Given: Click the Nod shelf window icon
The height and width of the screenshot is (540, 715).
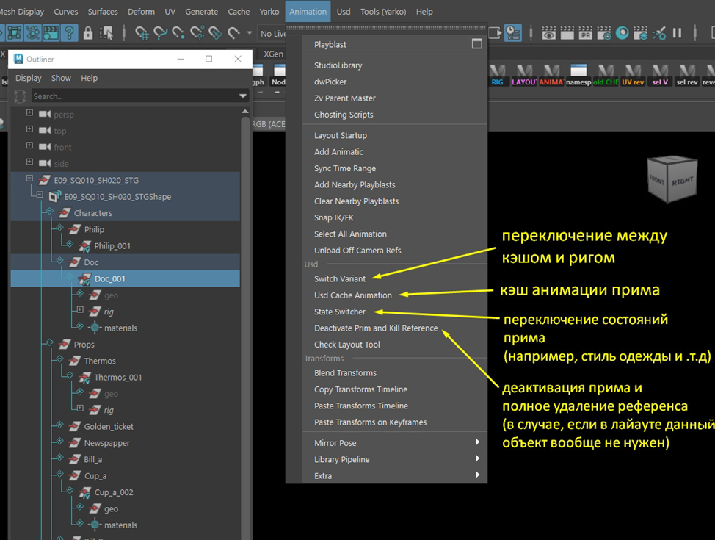Looking at the screenshot, I should [279, 76].
